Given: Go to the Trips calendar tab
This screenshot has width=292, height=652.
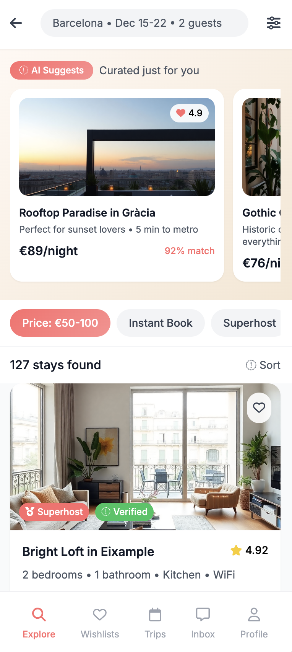Looking at the screenshot, I should [x=155, y=622].
